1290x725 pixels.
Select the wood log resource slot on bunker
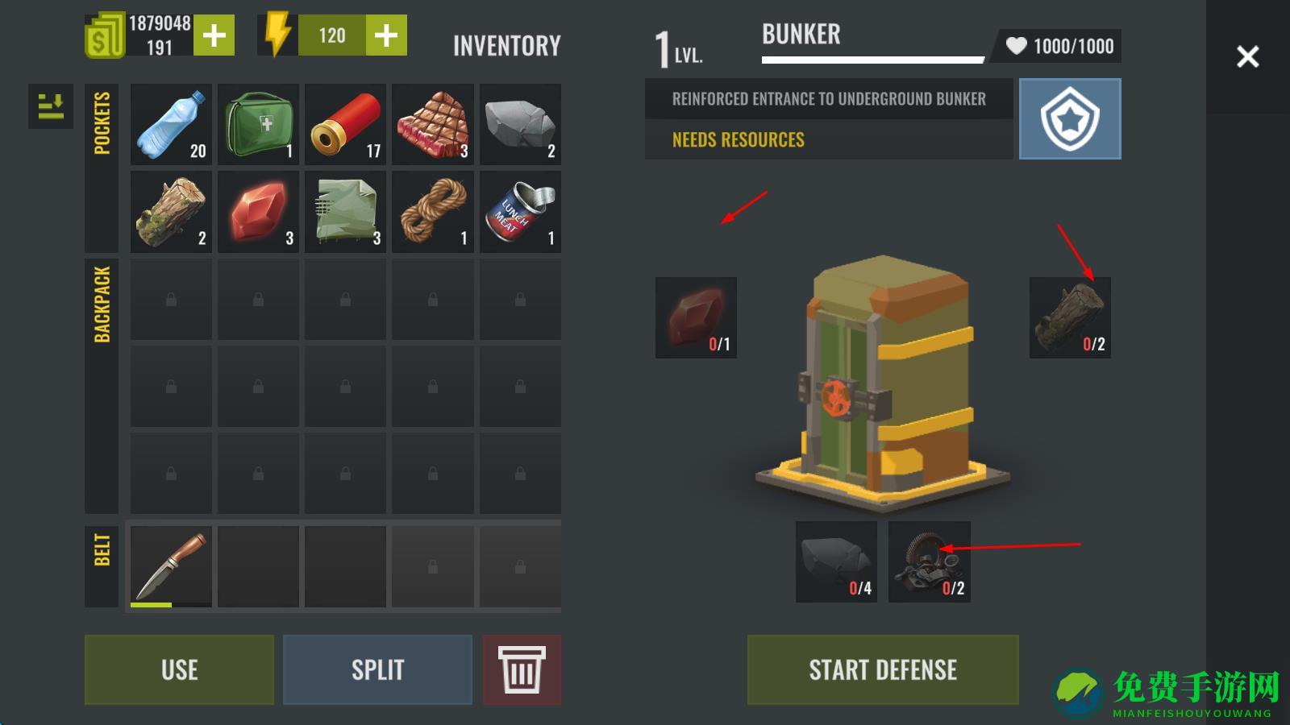coord(1070,317)
